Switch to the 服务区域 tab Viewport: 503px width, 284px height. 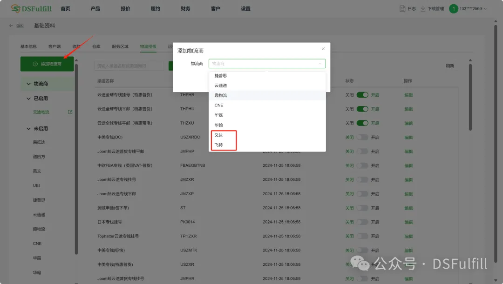click(x=120, y=47)
